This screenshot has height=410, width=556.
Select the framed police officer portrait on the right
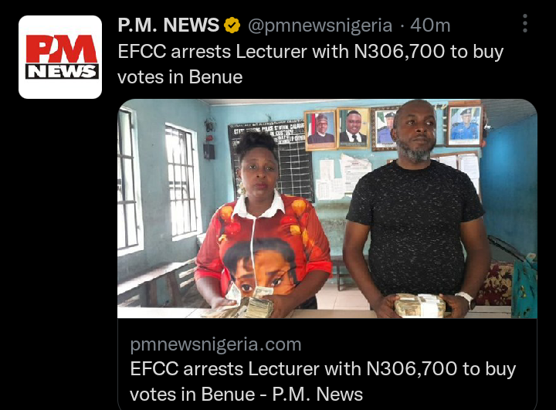point(465,125)
